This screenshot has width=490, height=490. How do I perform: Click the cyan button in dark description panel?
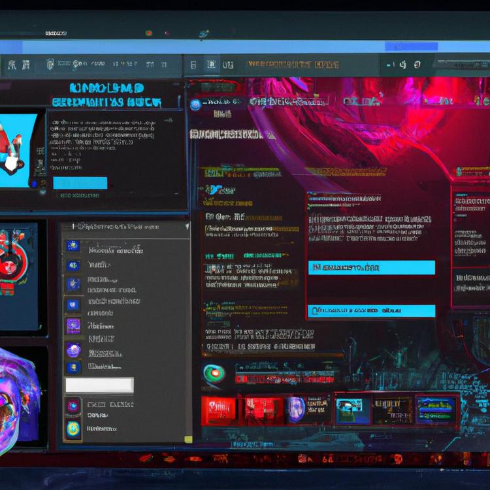[x=80, y=183]
